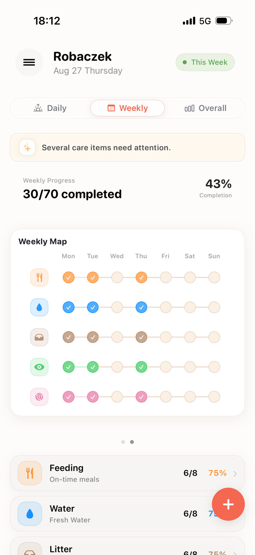This screenshot has height=555, width=255.
Task: Check the pink yarn circle for Sunday
Action: [x=214, y=397]
